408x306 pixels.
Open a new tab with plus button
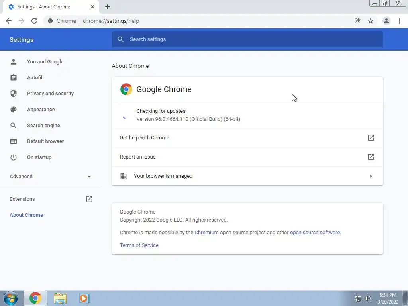pos(108,7)
